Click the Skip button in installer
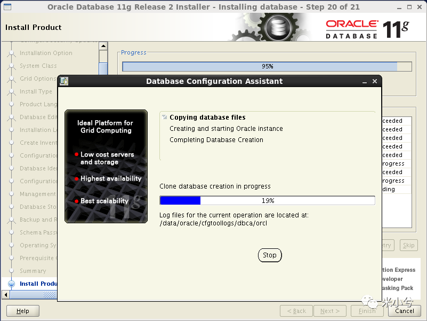The image size is (427, 321). pyautogui.click(x=408, y=245)
